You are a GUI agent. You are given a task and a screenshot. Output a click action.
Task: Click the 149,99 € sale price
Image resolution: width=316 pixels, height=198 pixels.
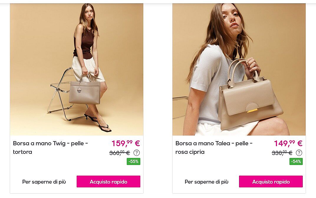pyautogui.click(x=288, y=143)
